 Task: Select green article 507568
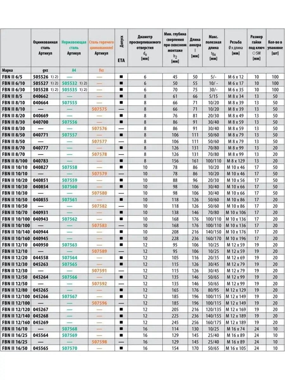pos(70,329)
